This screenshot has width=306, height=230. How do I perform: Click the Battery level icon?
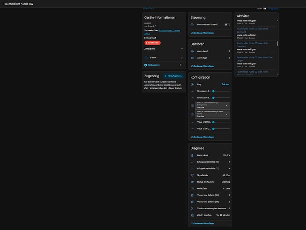(192, 155)
